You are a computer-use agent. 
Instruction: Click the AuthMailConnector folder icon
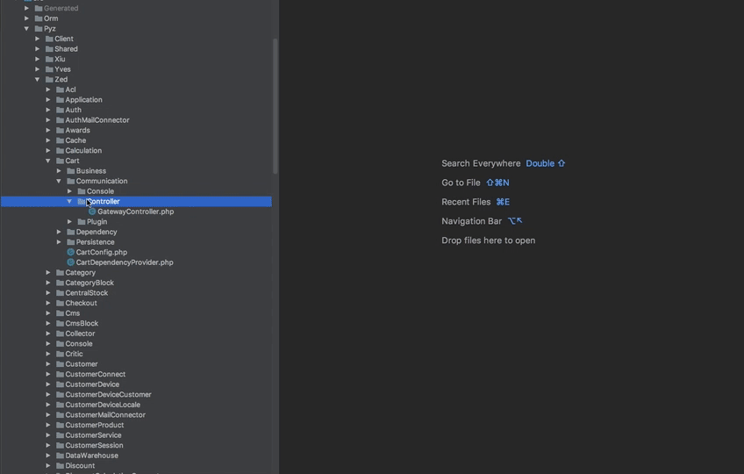click(x=60, y=120)
